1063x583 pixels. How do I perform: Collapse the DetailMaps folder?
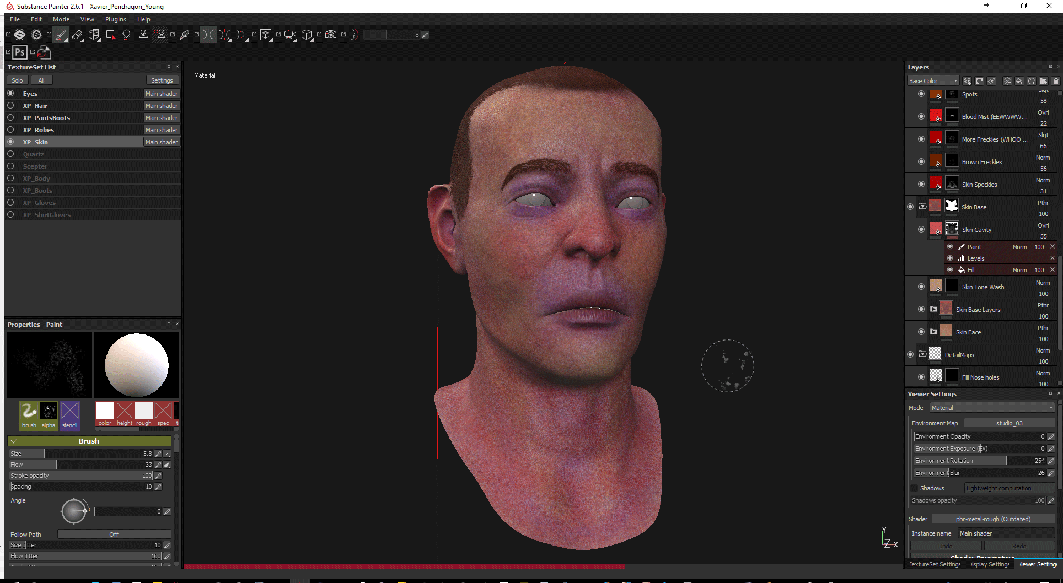[922, 354]
